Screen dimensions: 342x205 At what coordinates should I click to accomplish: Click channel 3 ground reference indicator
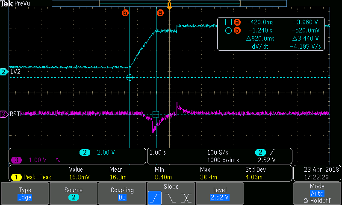4,114
